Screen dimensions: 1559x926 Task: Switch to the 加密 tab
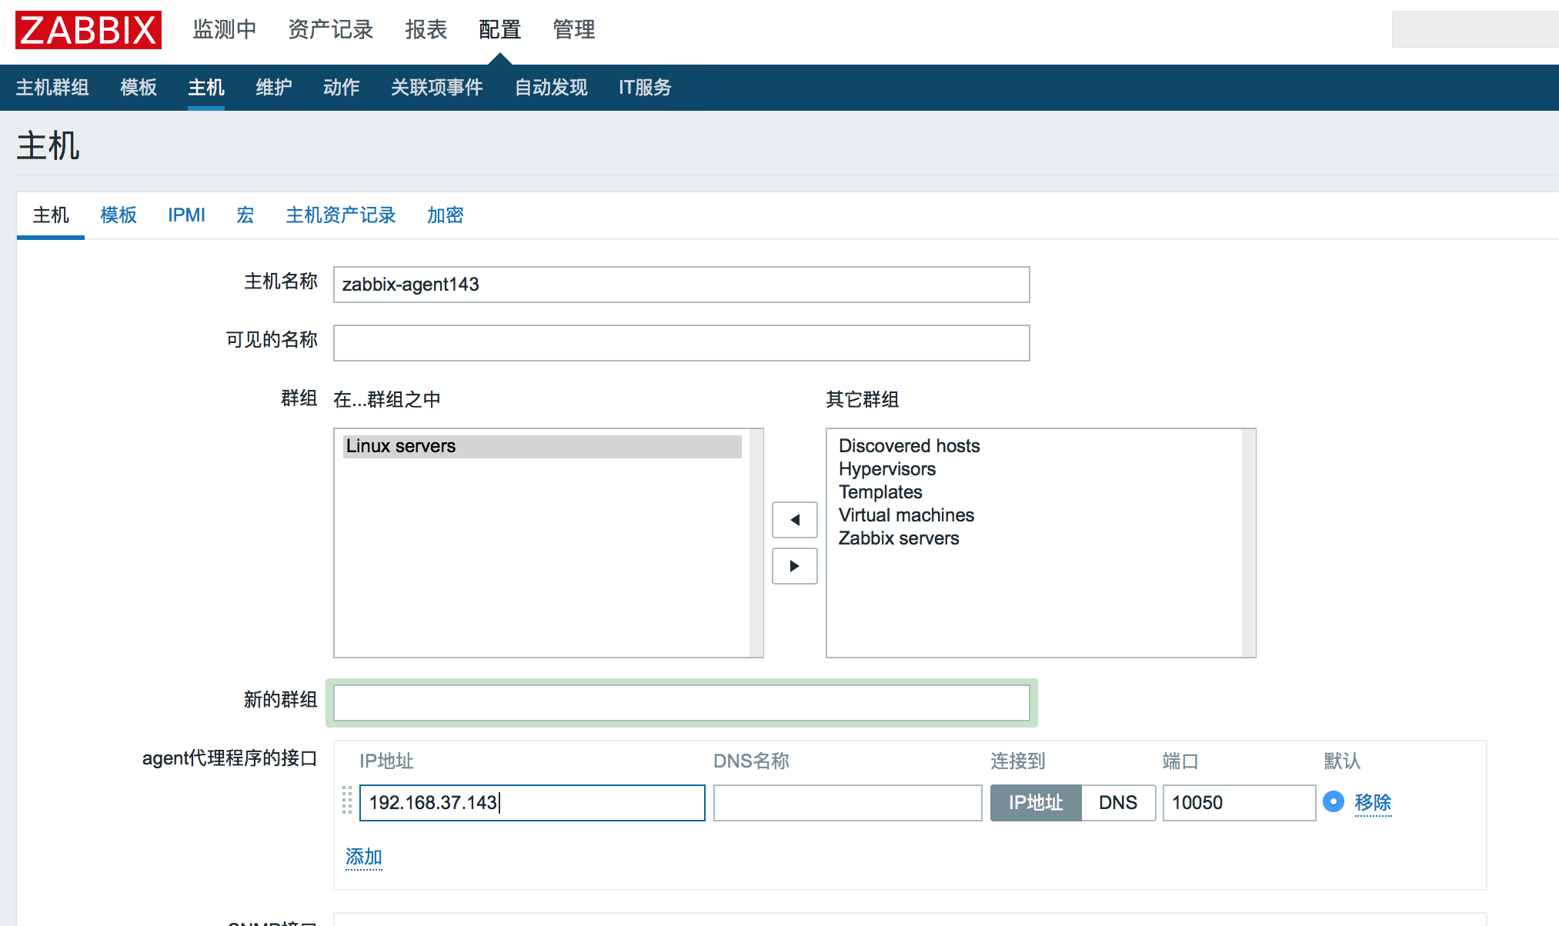click(x=446, y=215)
